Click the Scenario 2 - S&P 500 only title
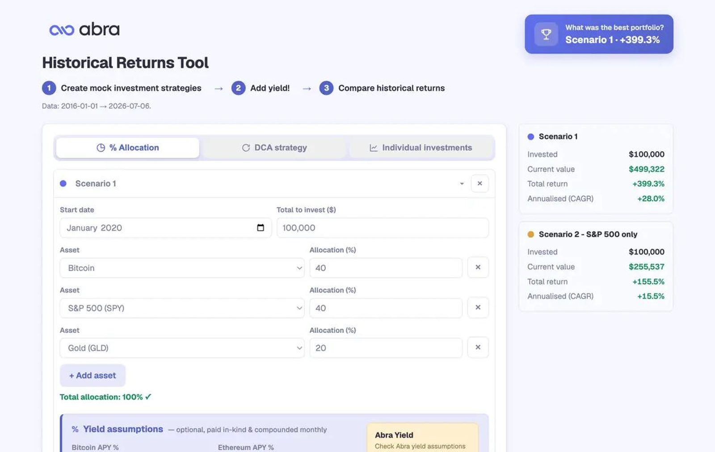The width and height of the screenshot is (715, 452). click(x=588, y=234)
